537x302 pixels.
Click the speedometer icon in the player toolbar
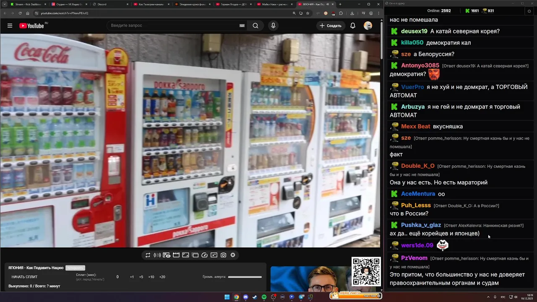coord(204,255)
